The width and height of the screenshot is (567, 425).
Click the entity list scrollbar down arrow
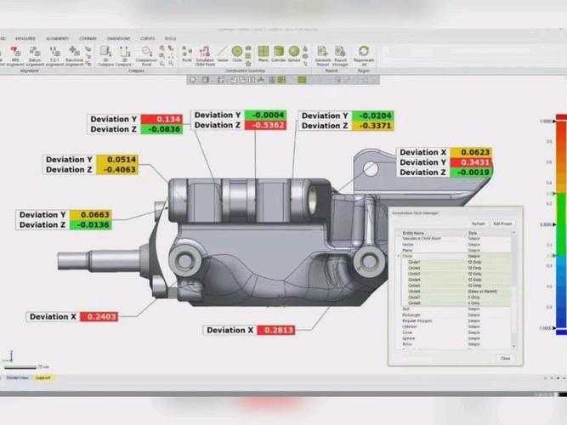click(513, 346)
